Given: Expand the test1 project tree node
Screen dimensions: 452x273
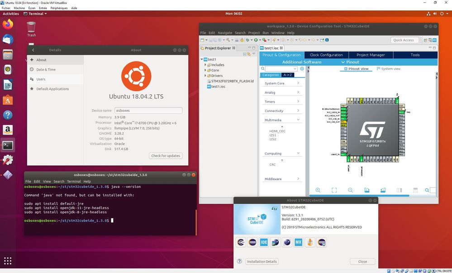Looking at the screenshot, I should 202,59.
